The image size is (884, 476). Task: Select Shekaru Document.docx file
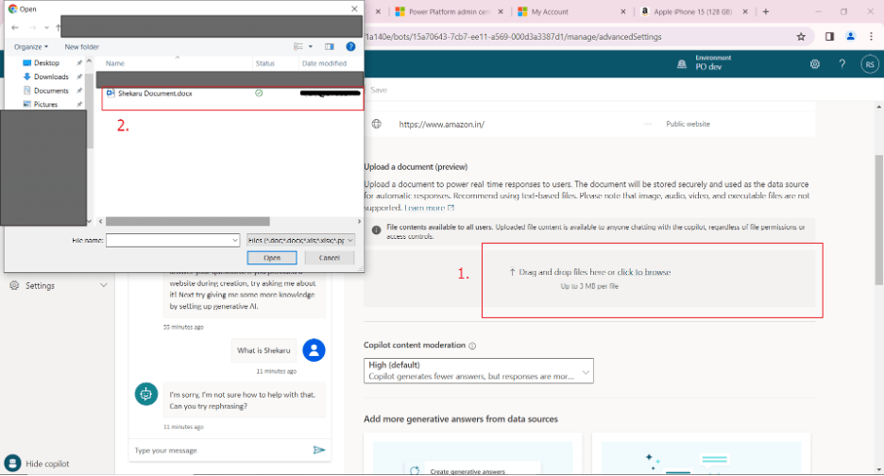(x=155, y=93)
